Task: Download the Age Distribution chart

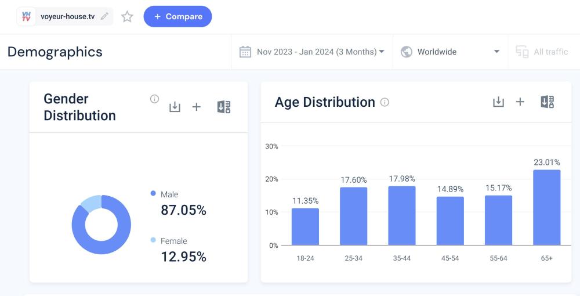Action: (498, 102)
